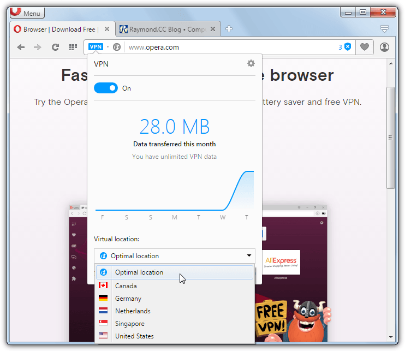Click the VPN badge in address bar
This screenshot has height=351, width=405.
(96, 47)
